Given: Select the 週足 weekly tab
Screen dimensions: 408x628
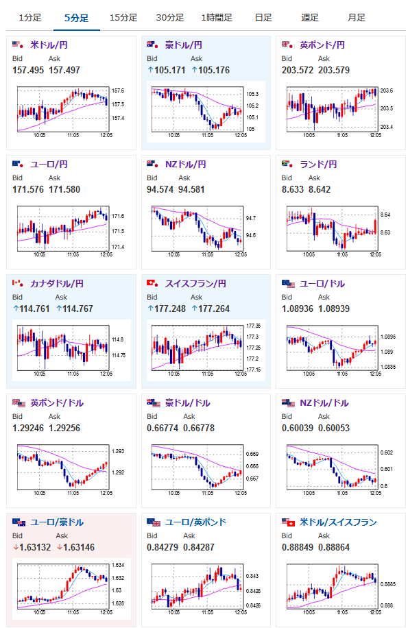Looking at the screenshot, I should [309, 18].
